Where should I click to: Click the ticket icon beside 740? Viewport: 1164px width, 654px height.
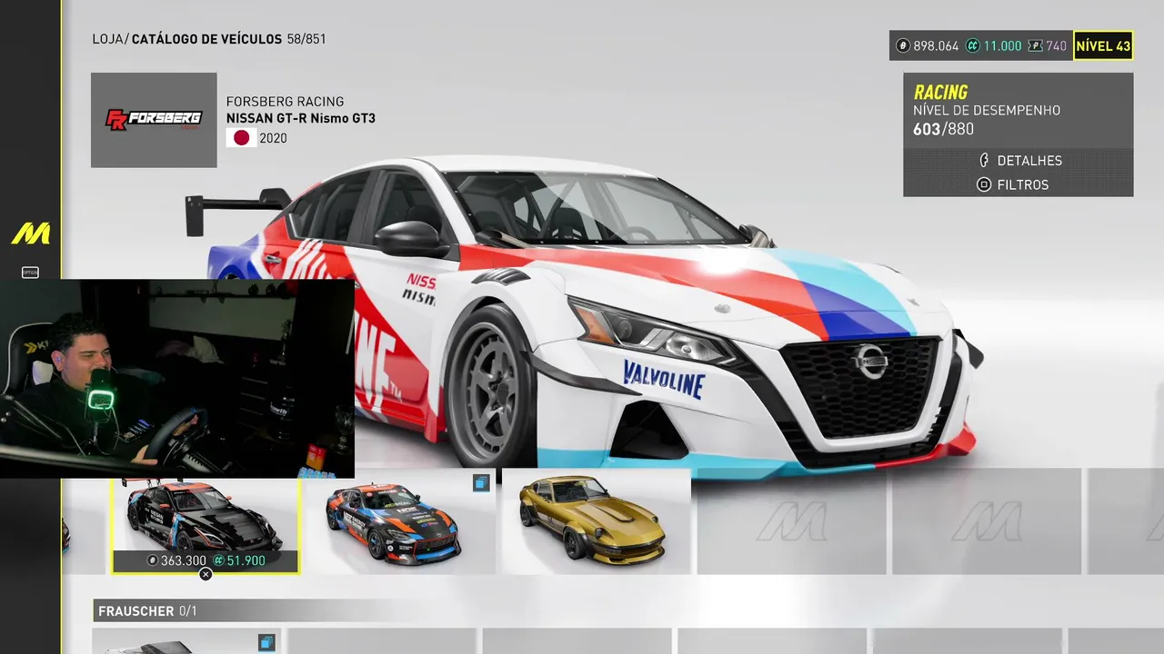click(1036, 45)
